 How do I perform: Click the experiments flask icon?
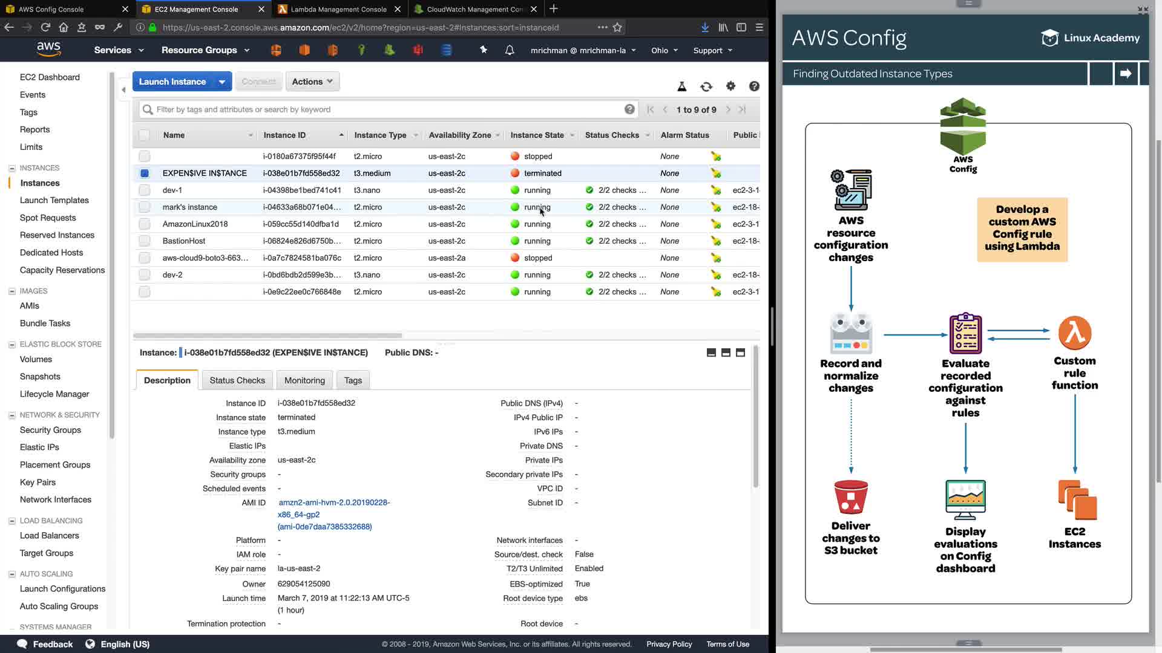pos(682,86)
